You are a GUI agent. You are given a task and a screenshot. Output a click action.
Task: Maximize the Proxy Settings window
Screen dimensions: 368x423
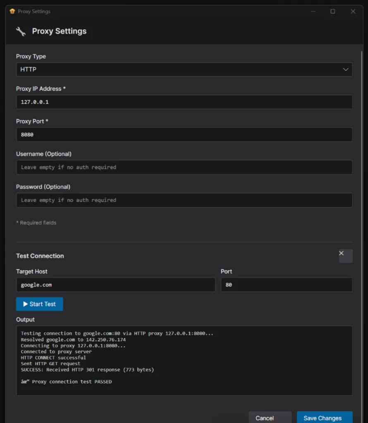pos(333,12)
